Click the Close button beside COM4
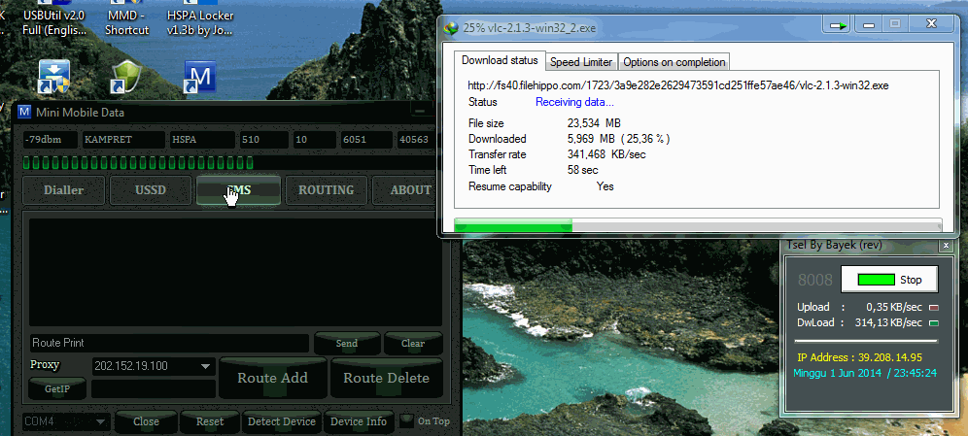 (x=147, y=421)
